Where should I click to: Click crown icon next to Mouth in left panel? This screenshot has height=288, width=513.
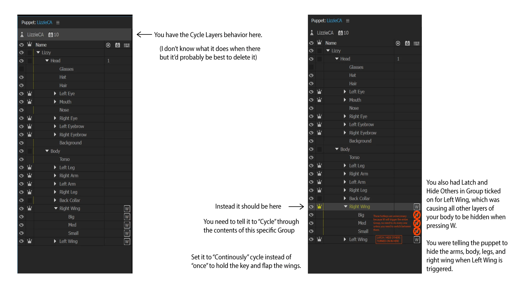(29, 102)
